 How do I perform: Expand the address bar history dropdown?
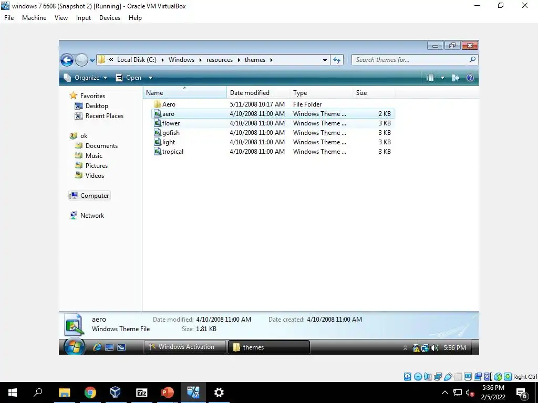click(x=325, y=60)
